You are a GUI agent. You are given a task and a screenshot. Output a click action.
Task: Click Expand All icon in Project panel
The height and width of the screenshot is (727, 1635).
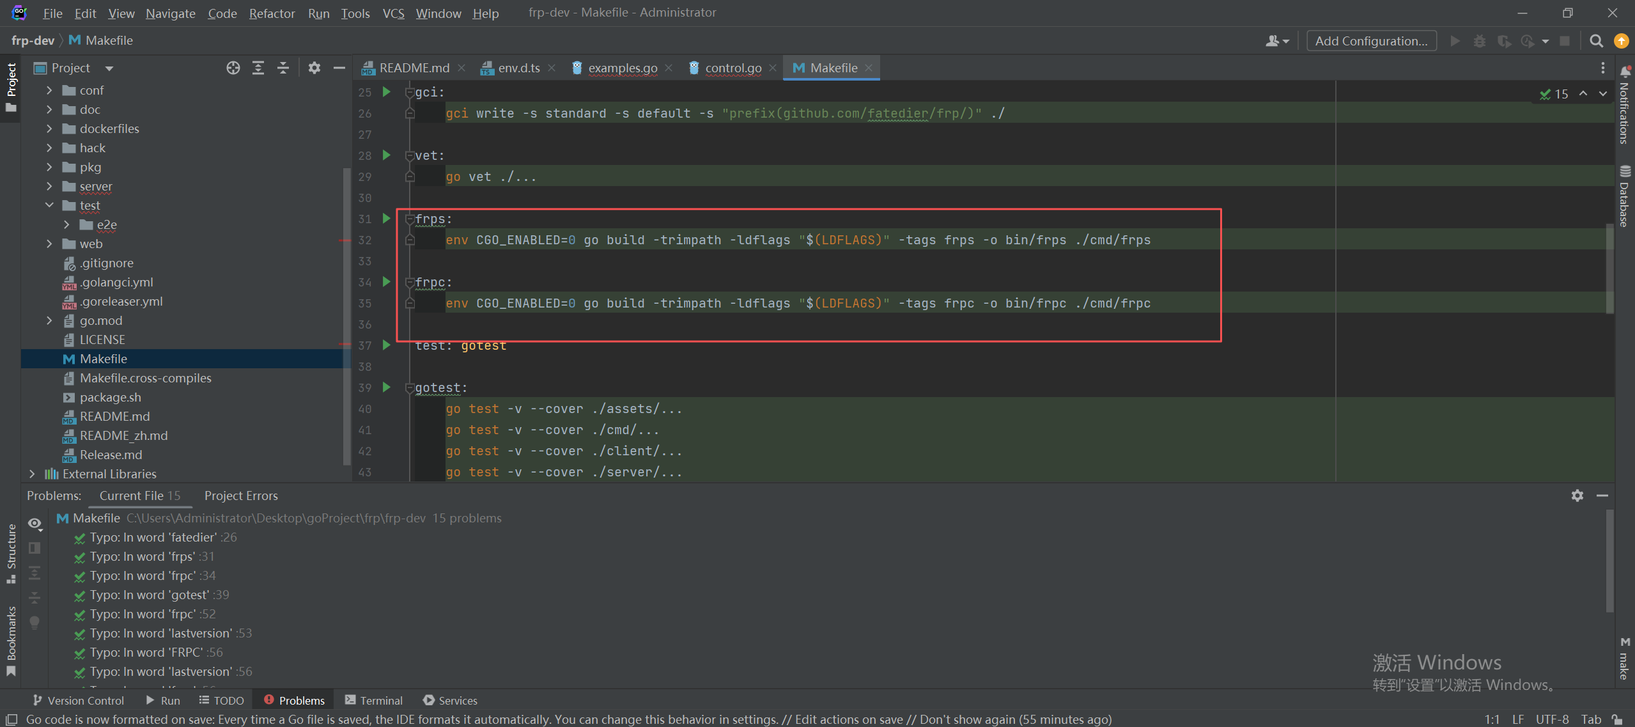(x=258, y=68)
